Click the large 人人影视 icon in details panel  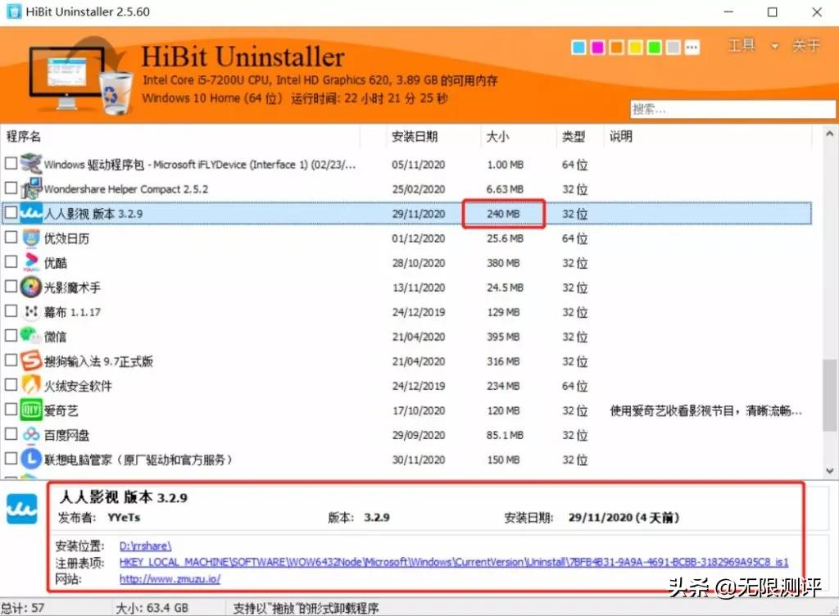(22, 509)
